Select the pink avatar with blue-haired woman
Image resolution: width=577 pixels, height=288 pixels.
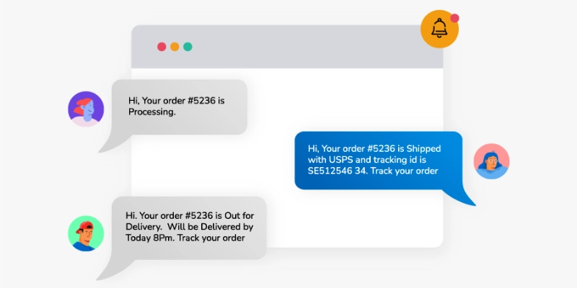491,161
